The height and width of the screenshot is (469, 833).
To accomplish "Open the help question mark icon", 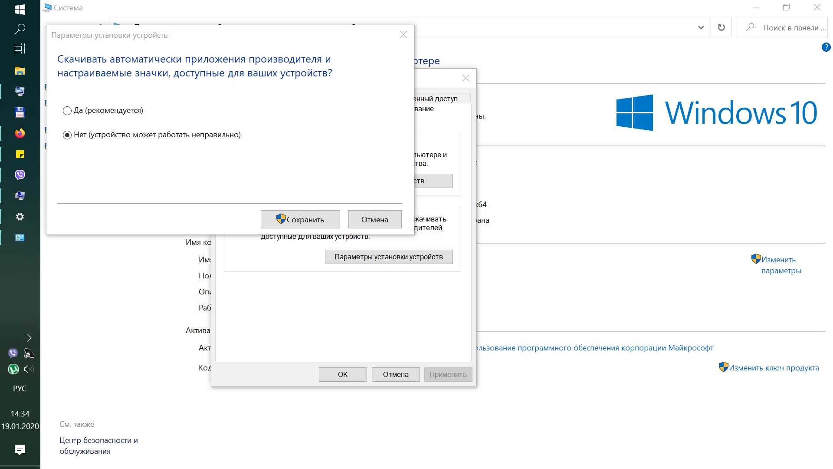I will pyautogui.click(x=826, y=47).
